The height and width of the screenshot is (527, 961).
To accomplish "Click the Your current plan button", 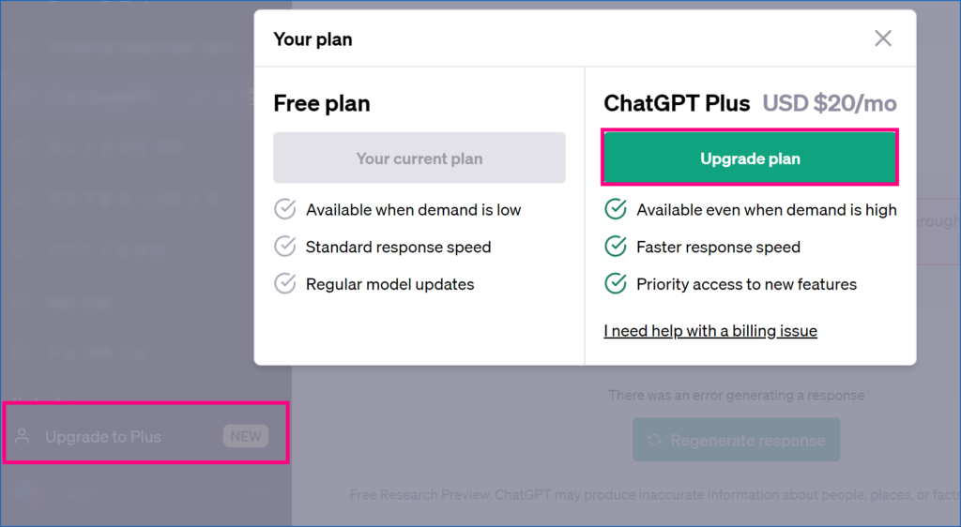I will [x=419, y=158].
